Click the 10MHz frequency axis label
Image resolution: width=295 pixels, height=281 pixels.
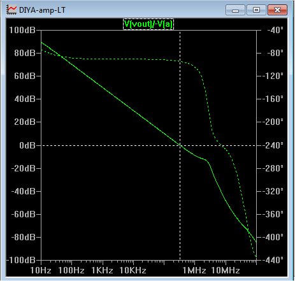[x=226, y=271]
